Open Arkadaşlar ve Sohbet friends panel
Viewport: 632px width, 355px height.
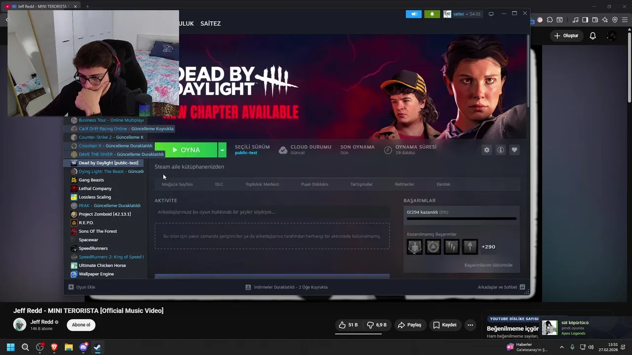coord(501,287)
